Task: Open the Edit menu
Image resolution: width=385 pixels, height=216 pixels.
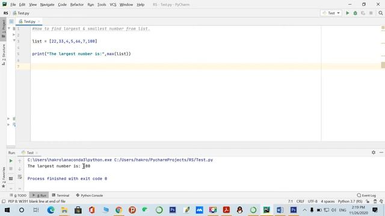Action: tap(22, 5)
